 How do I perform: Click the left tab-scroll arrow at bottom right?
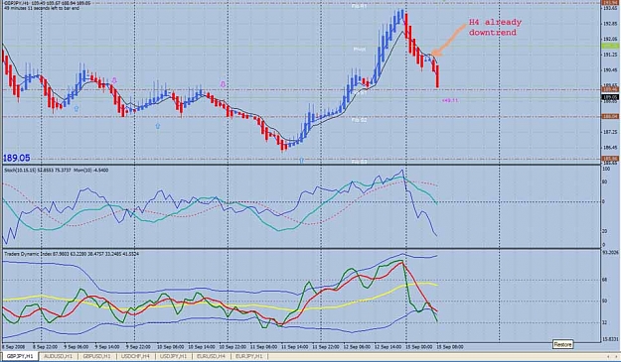(x=608, y=357)
